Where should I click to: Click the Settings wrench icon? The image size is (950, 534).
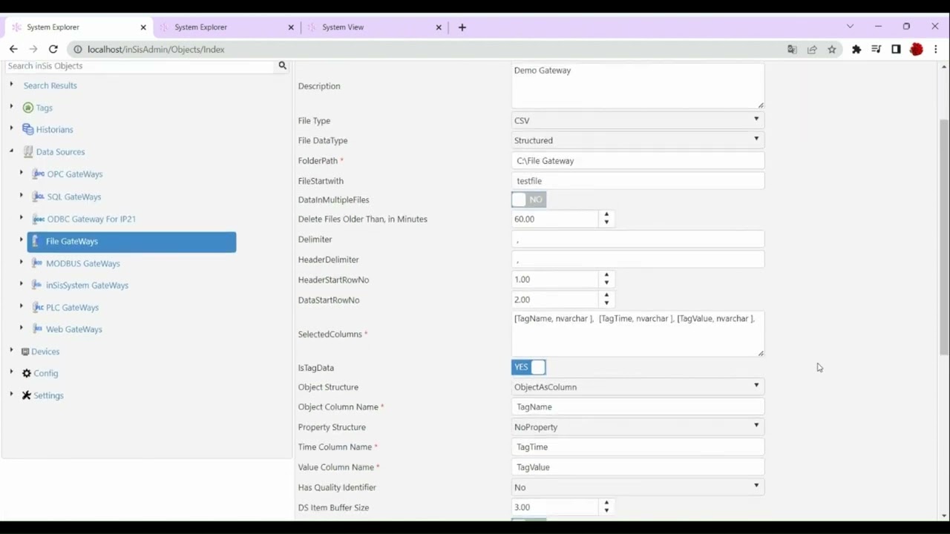pyautogui.click(x=27, y=395)
